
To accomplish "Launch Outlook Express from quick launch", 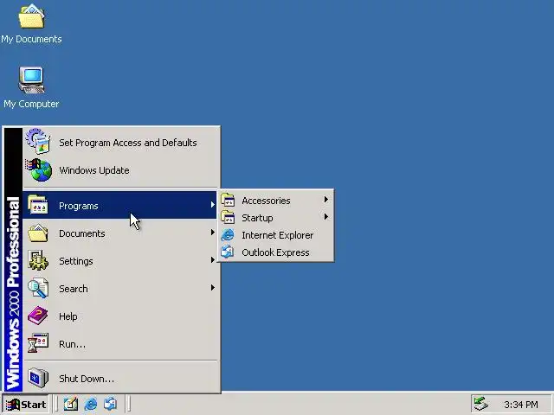I will pyautogui.click(x=111, y=404).
